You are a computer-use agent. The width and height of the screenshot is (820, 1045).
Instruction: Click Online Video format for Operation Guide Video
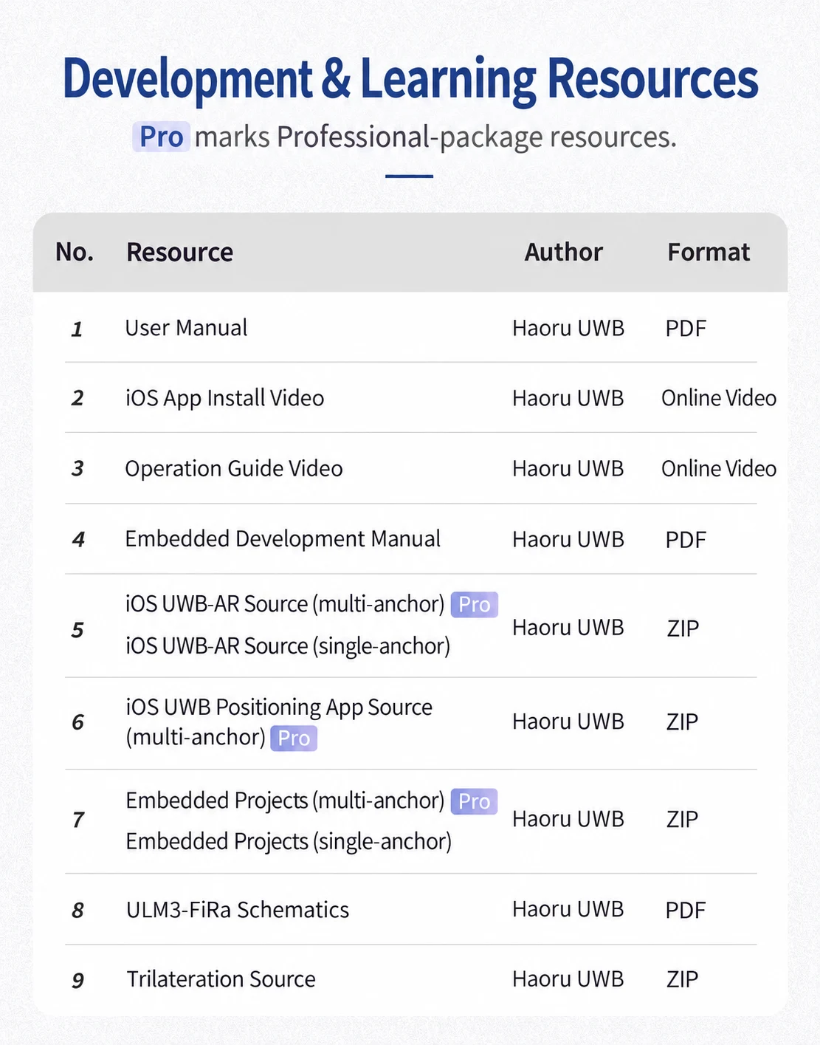(719, 469)
